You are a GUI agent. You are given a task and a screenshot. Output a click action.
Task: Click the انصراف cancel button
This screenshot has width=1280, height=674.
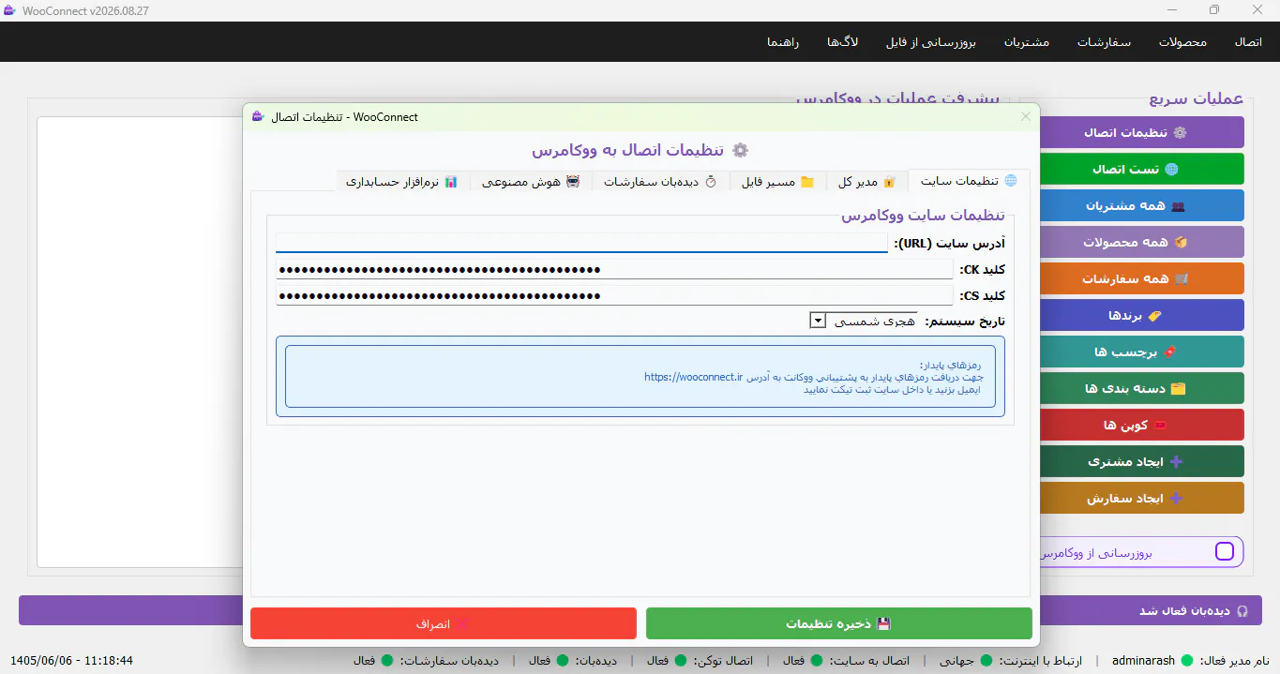[444, 623]
